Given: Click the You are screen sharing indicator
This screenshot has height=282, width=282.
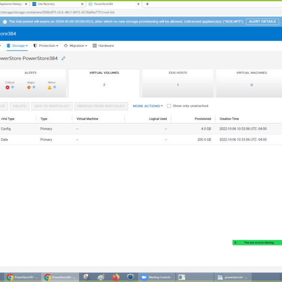Looking at the screenshot, I should click(x=257, y=242).
